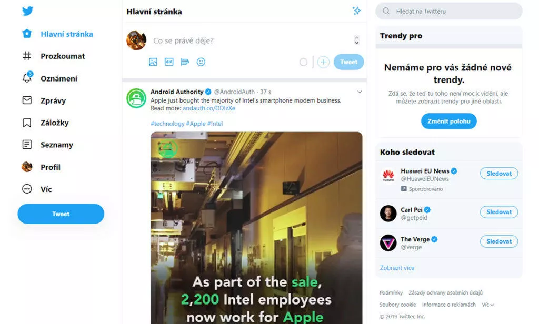Add an image to the tweet
Screen dimensions: 539x324
coord(153,62)
